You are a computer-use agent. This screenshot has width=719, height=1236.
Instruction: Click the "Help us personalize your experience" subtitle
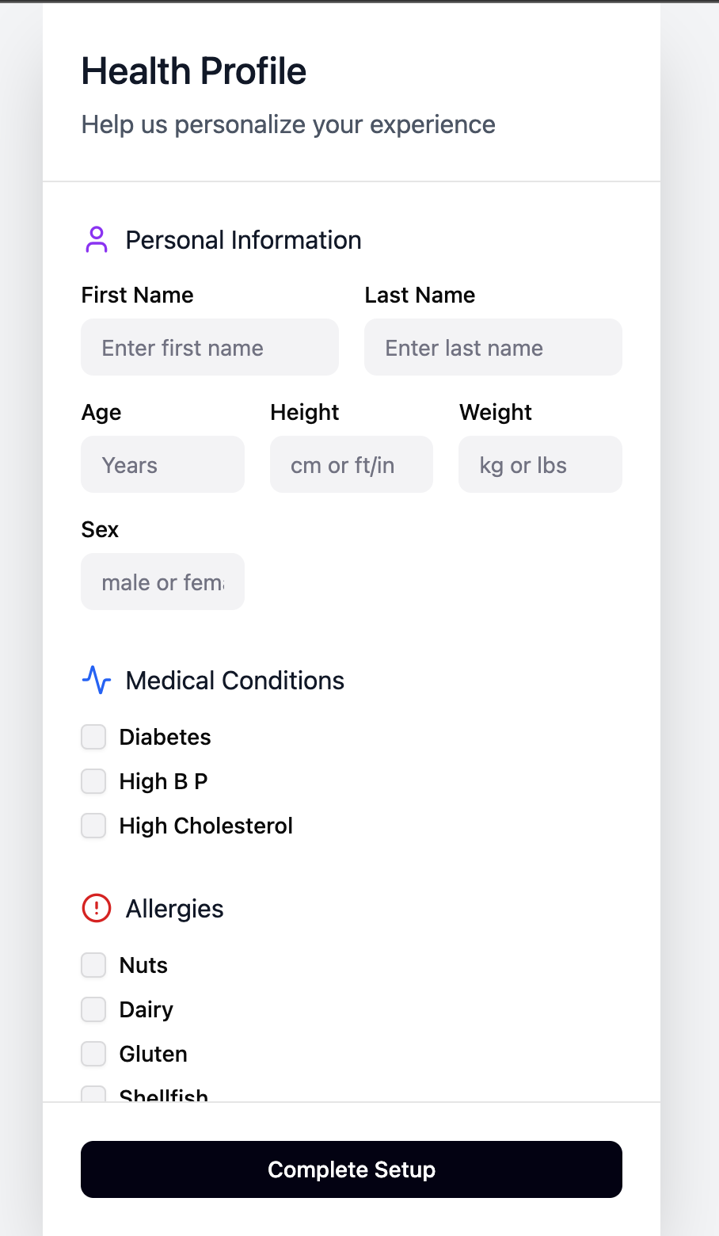coord(288,124)
